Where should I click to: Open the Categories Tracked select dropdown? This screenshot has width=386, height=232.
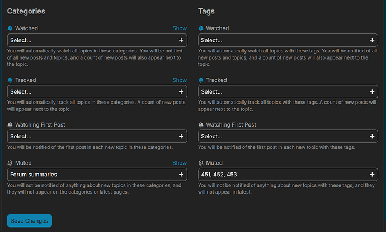coord(97,92)
